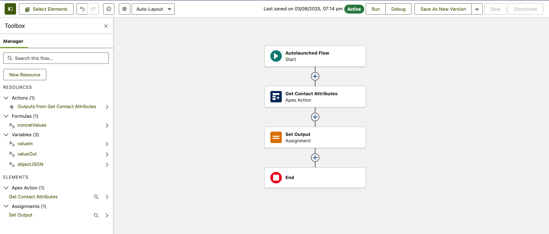Switch to the Manager tab
Viewport: 549px width, 234px height.
coord(14,41)
